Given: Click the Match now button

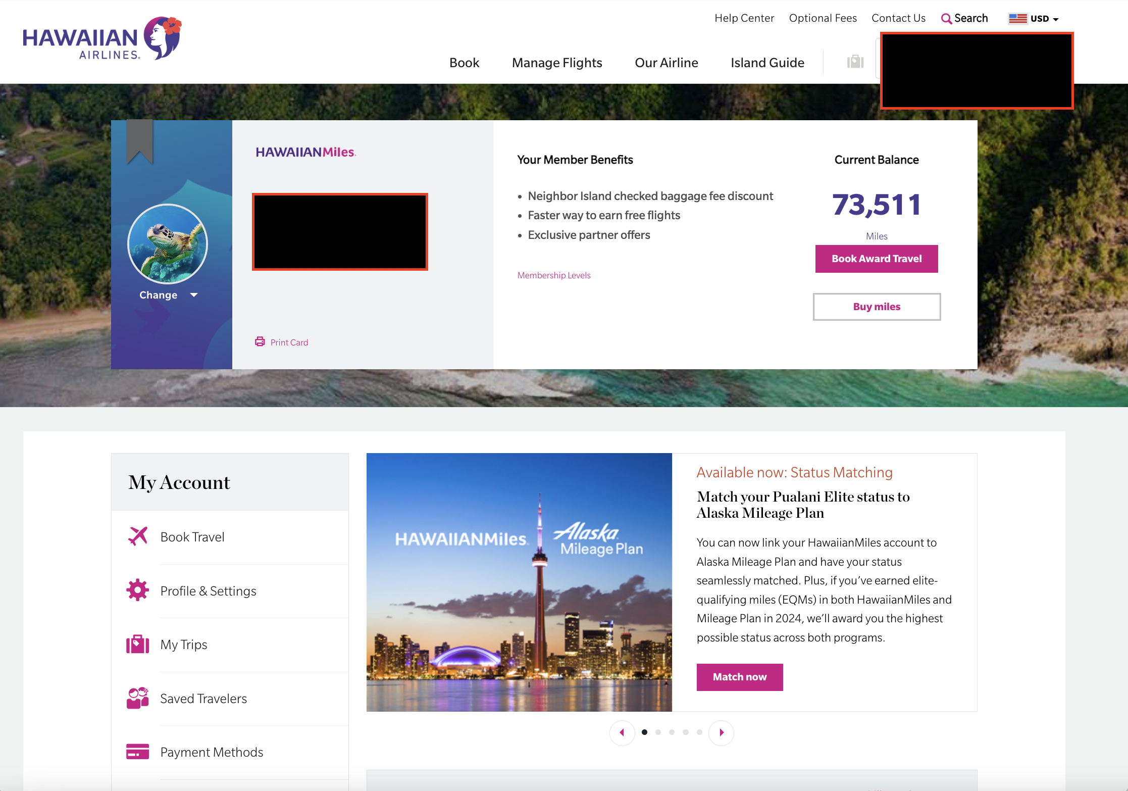Looking at the screenshot, I should tap(740, 676).
